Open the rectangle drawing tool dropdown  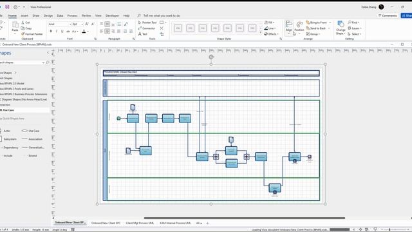click(x=165, y=23)
